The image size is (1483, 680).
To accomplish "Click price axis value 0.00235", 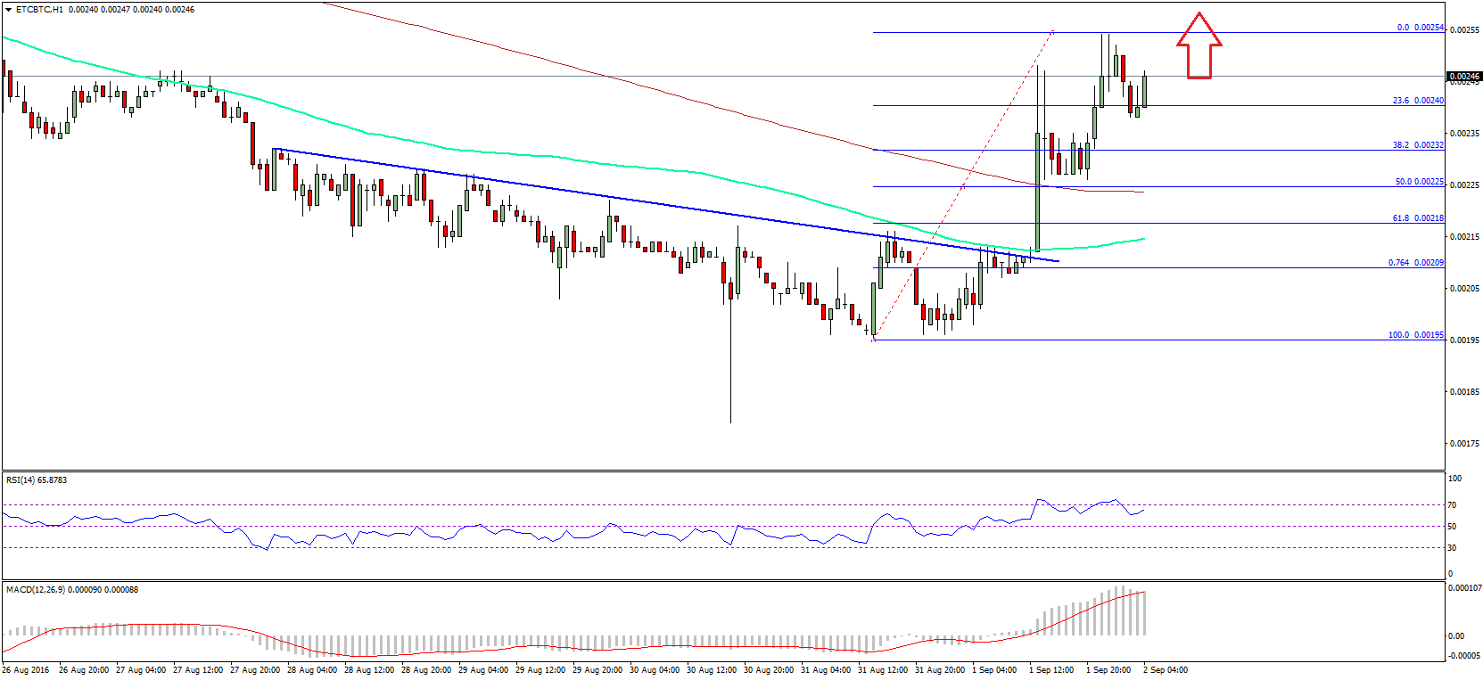I will pyautogui.click(x=1465, y=134).
